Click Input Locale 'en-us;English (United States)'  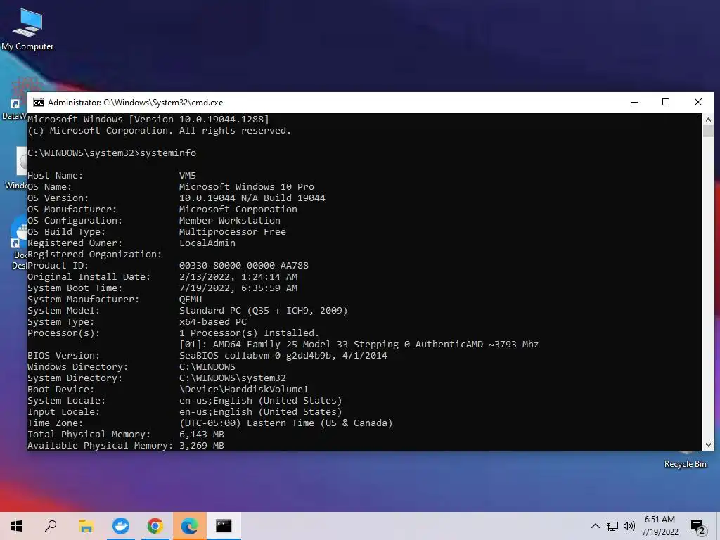tap(260, 412)
